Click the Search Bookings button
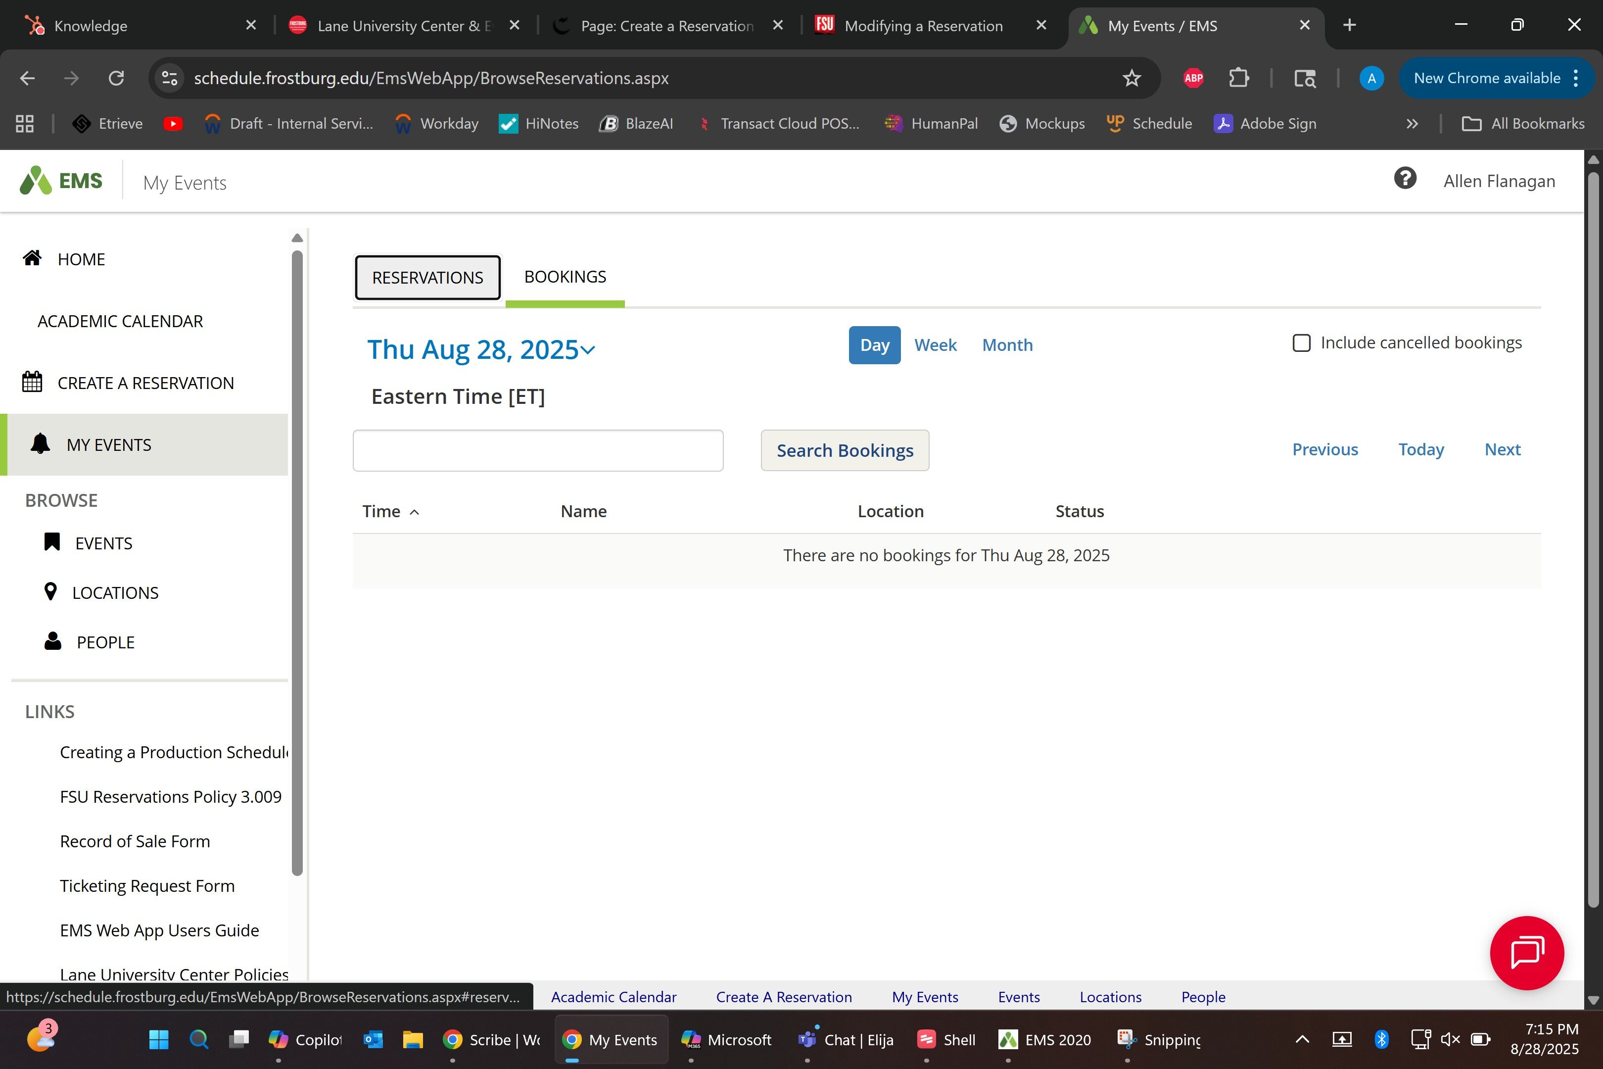 point(845,451)
